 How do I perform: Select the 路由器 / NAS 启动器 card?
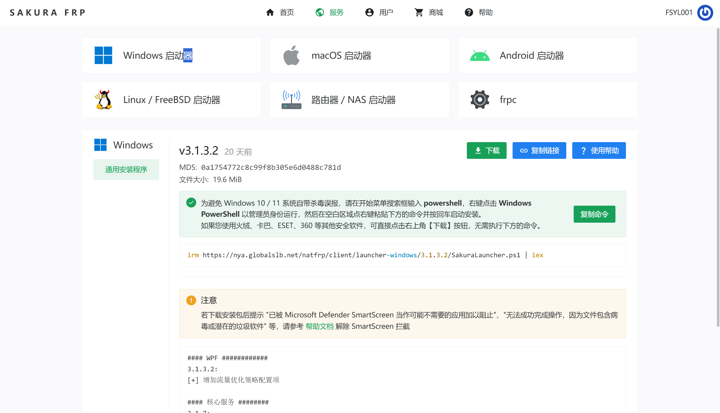[359, 100]
